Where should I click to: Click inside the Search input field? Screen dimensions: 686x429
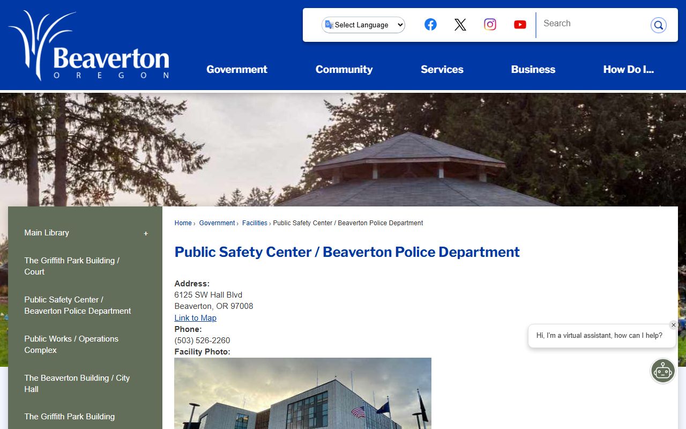592,24
